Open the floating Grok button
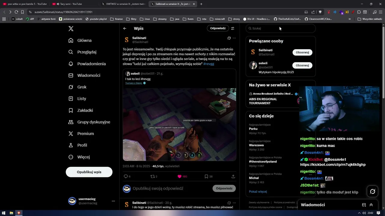 pyautogui.click(x=372, y=191)
